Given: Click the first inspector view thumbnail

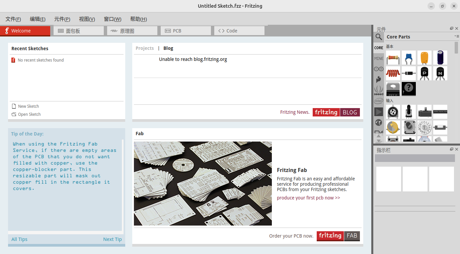Looking at the screenshot, I should tap(389, 179).
